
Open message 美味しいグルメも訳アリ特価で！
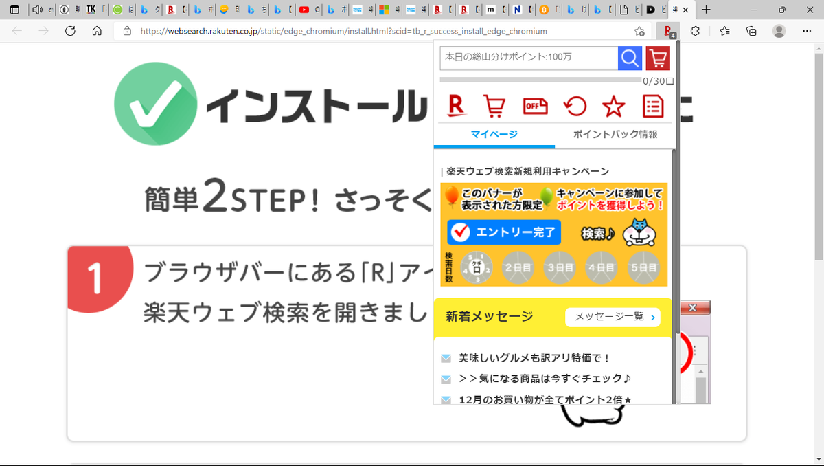[534, 358]
